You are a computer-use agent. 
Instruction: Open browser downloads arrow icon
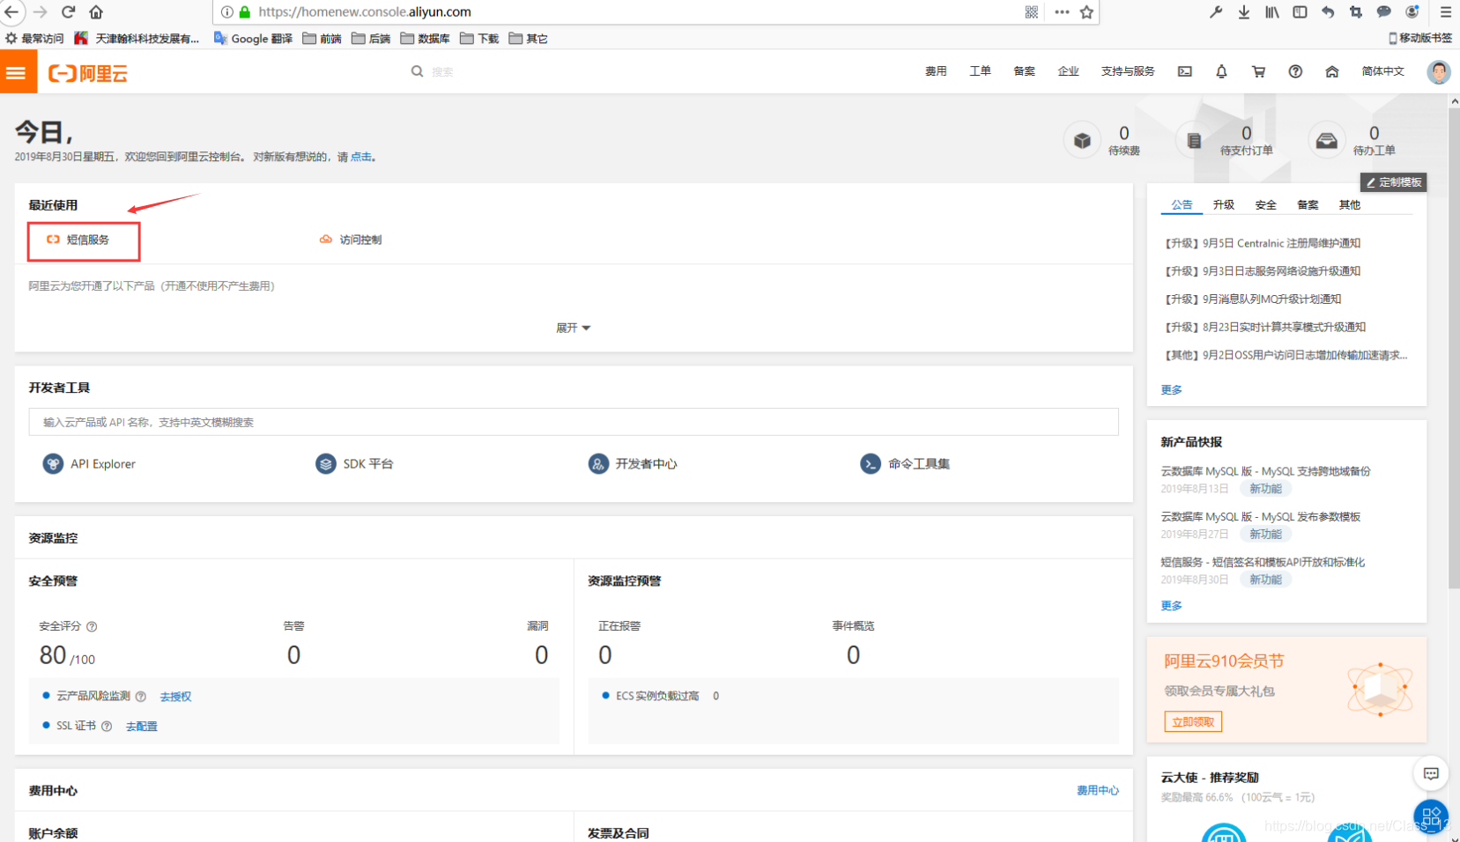(x=1243, y=11)
